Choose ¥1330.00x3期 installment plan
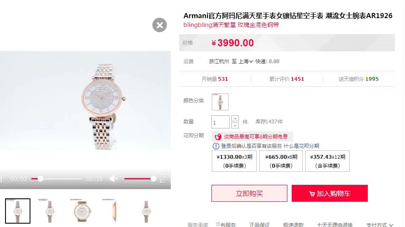The height and width of the screenshot is (227, 405). point(234,161)
